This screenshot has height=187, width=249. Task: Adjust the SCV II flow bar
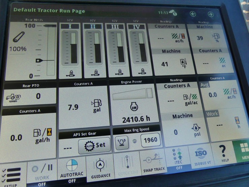[97, 48]
